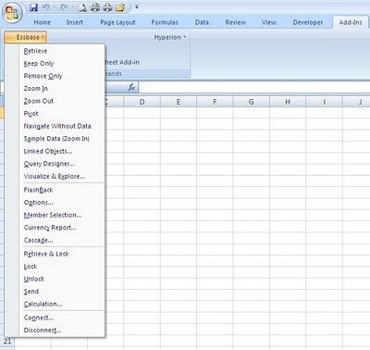
Task: Expand the Redo history dropdown arrow
Action: point(72,7)
